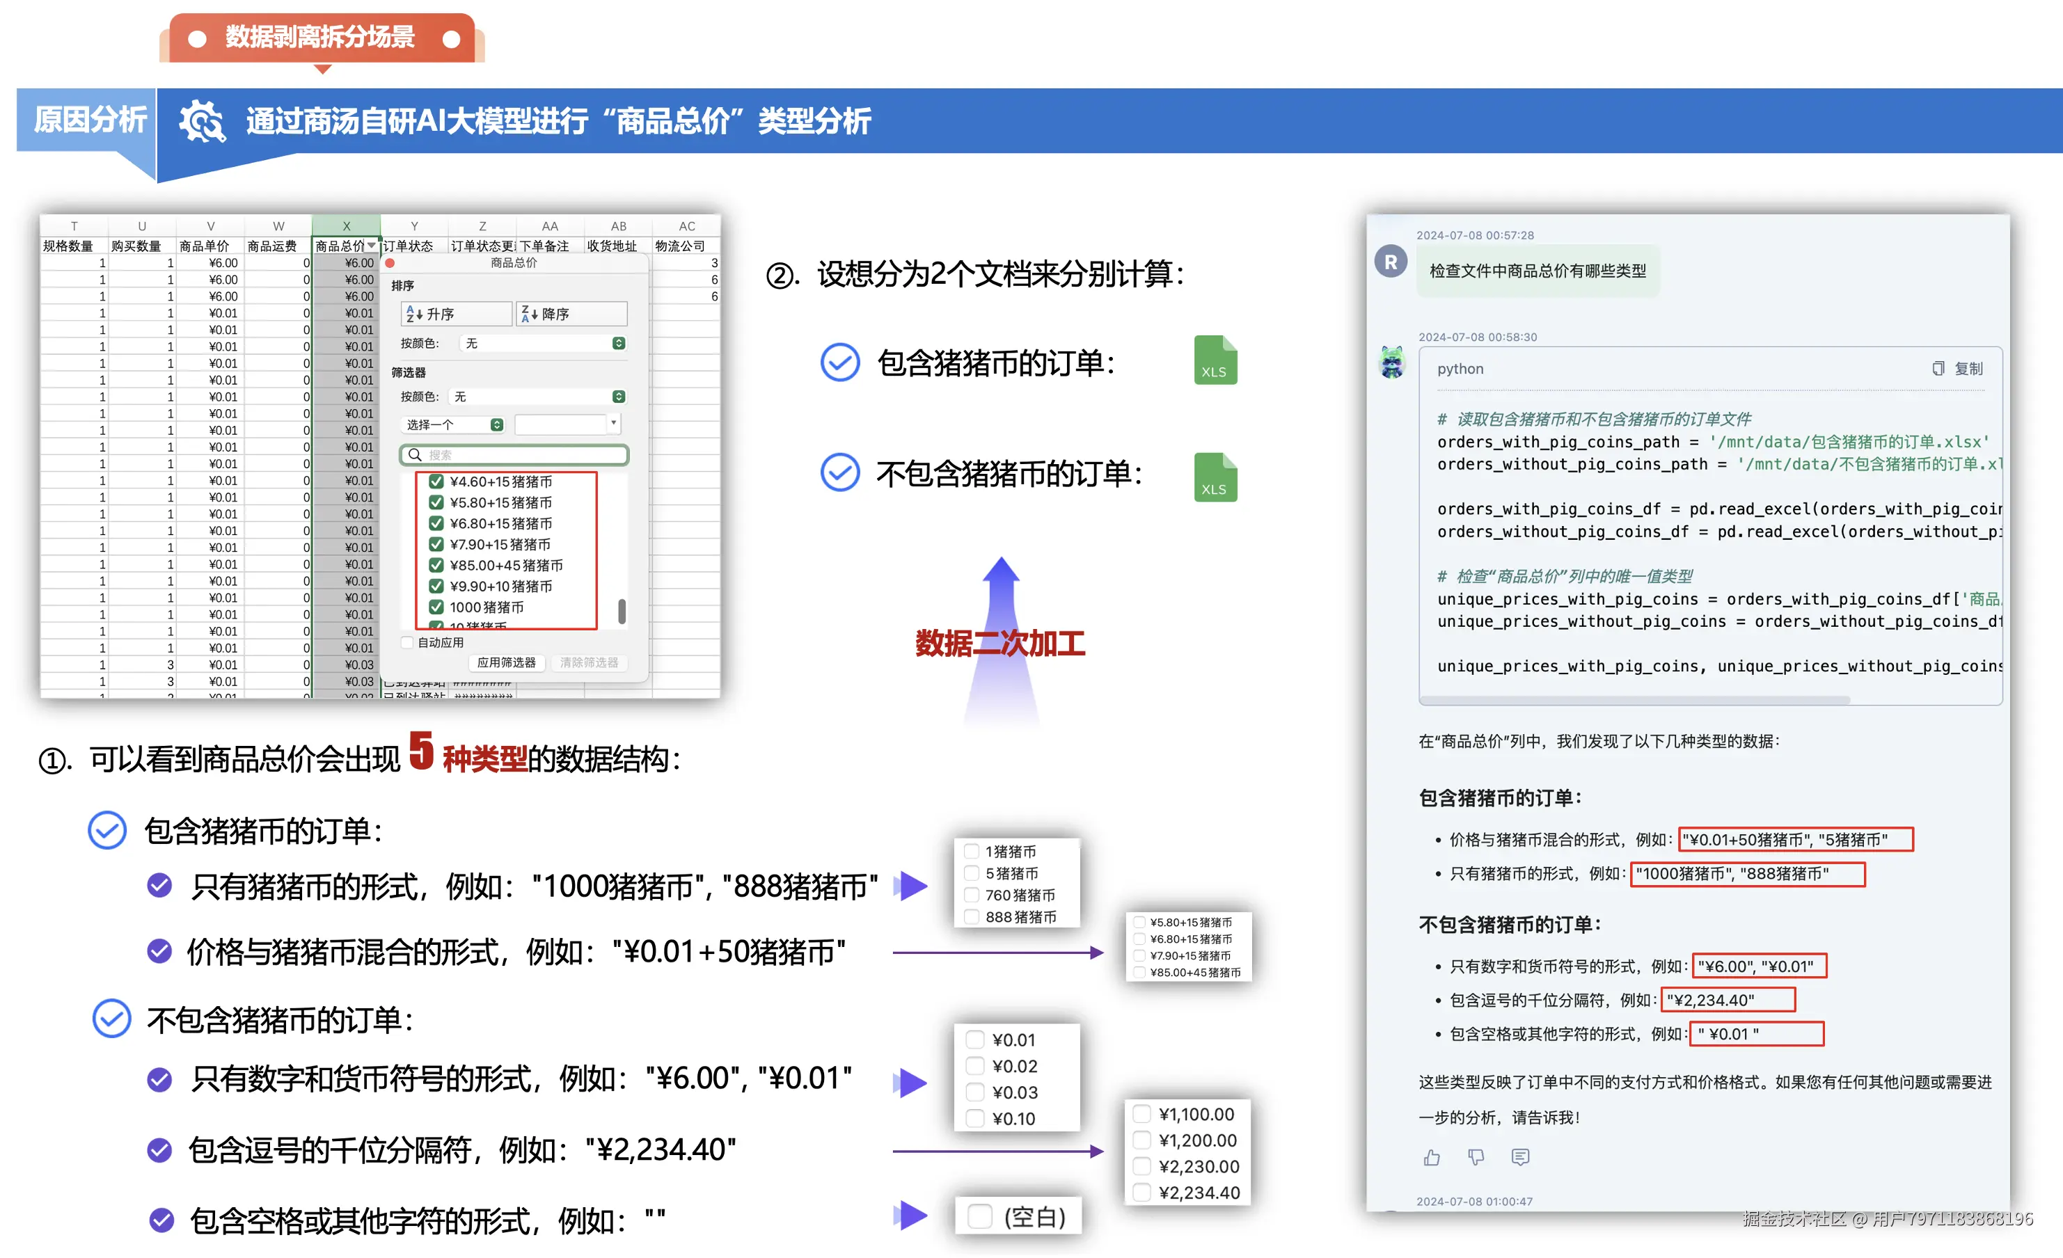Toggle the 1000猪猪币 checkbox
Viewport: 2063px width, 1258px height.
(x=436, y=607)
